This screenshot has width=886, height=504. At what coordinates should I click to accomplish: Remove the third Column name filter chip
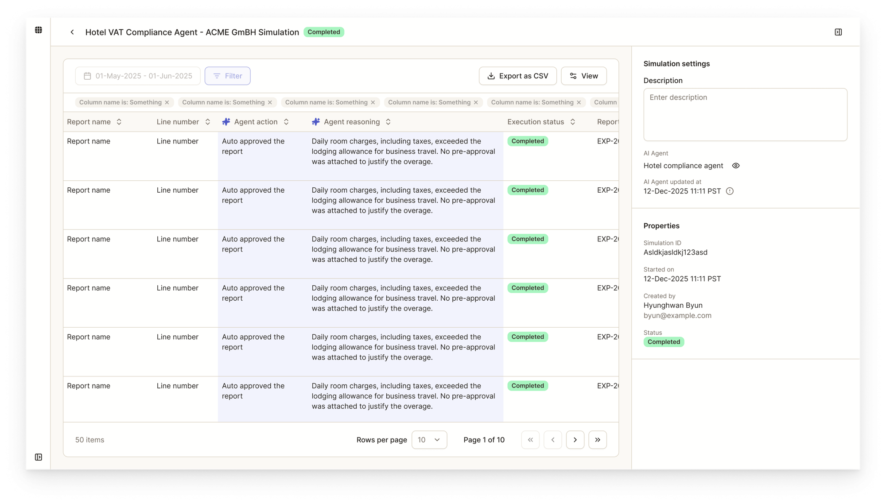click(373, 102)
